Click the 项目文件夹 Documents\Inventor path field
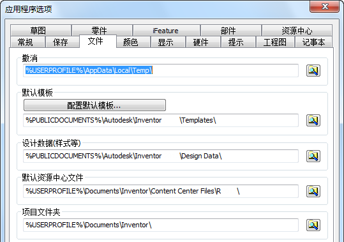The width and height of the screenshot is (344, 242). (161, 225)
